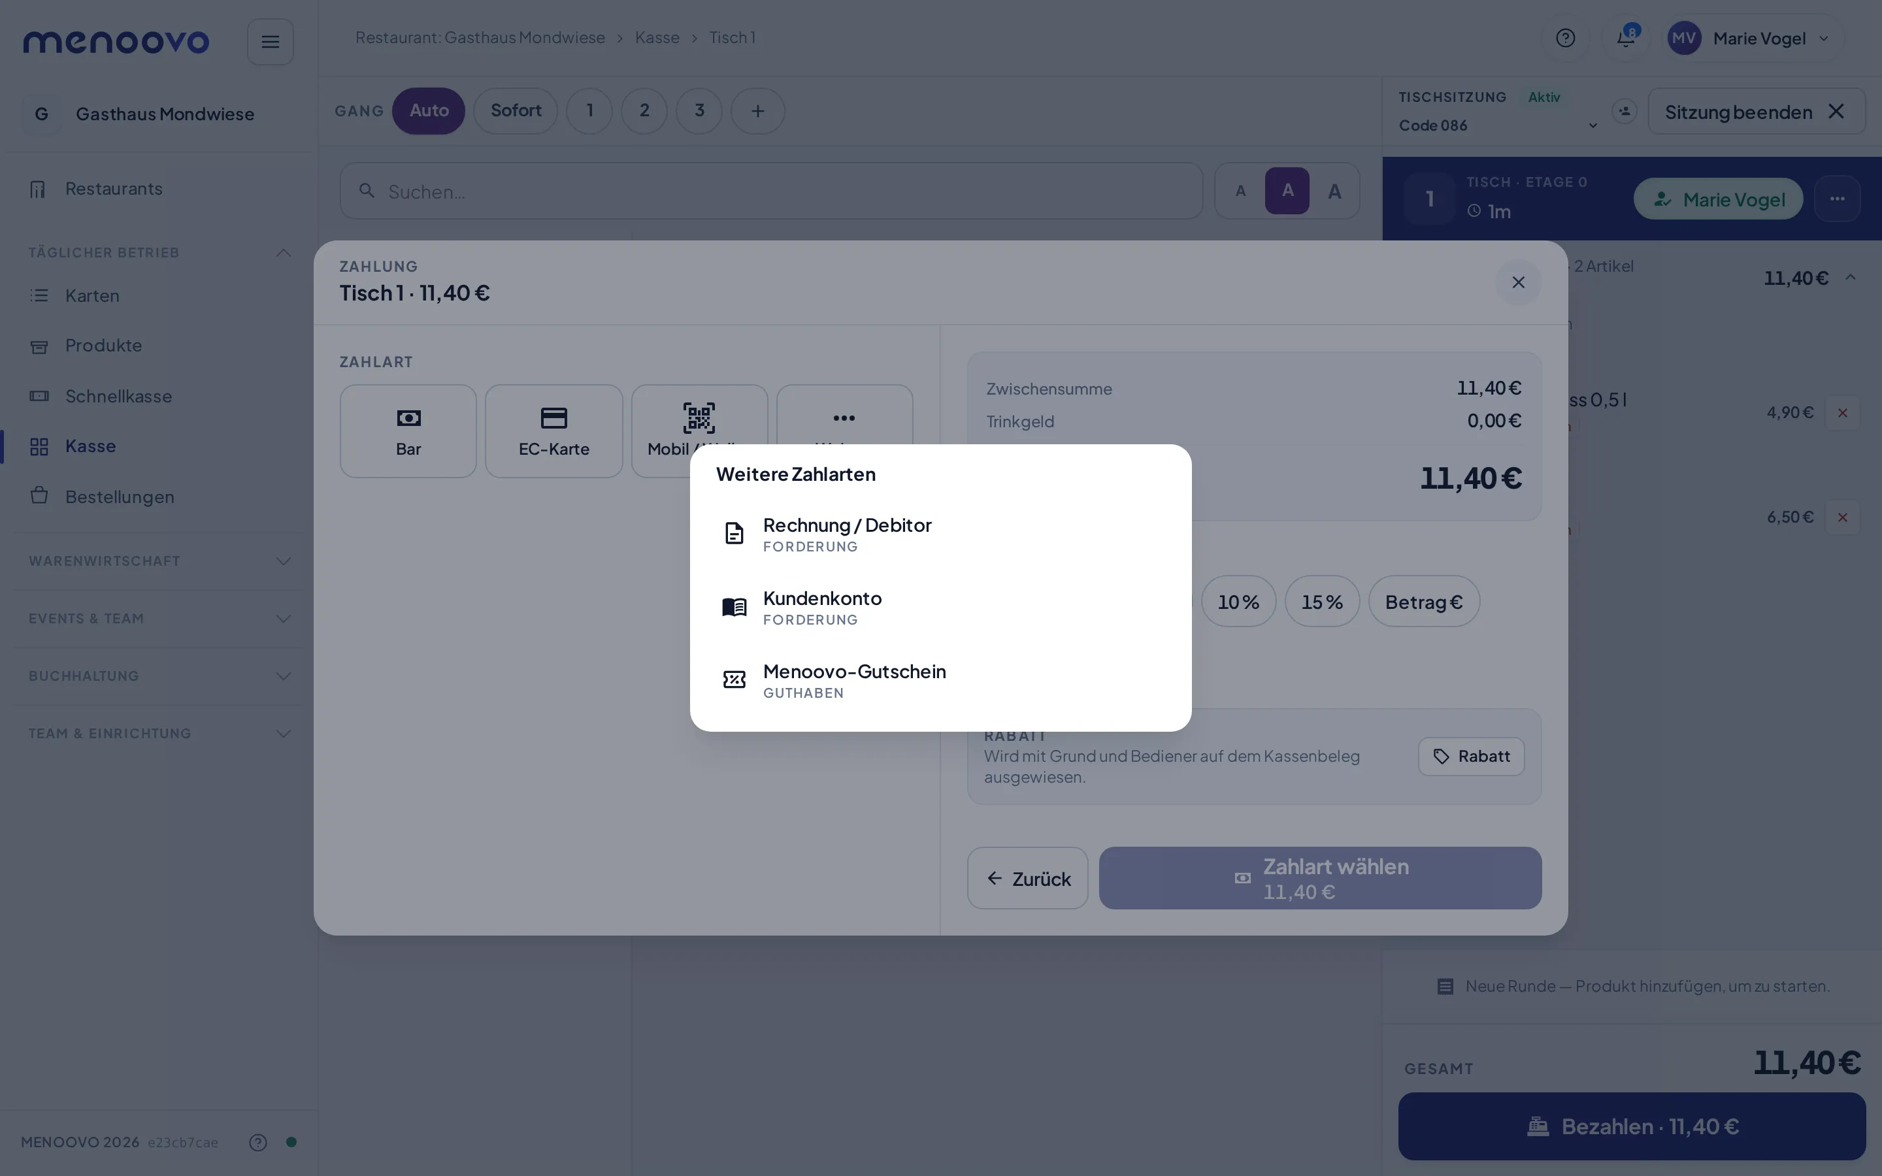Toggle sidebar hamburger menu

coord(270,41)
